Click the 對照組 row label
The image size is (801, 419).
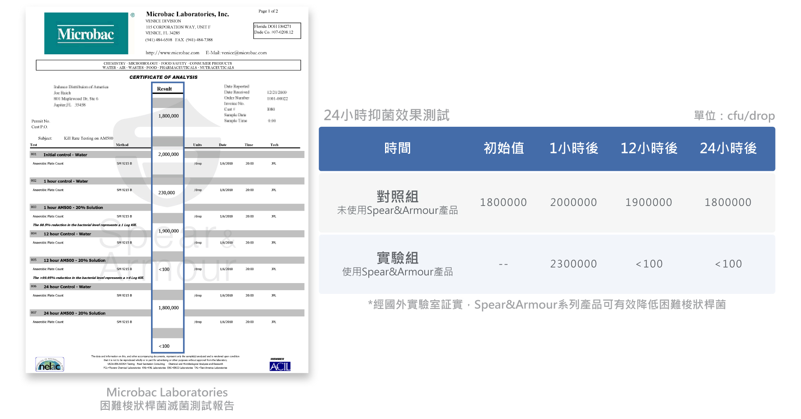397,196
